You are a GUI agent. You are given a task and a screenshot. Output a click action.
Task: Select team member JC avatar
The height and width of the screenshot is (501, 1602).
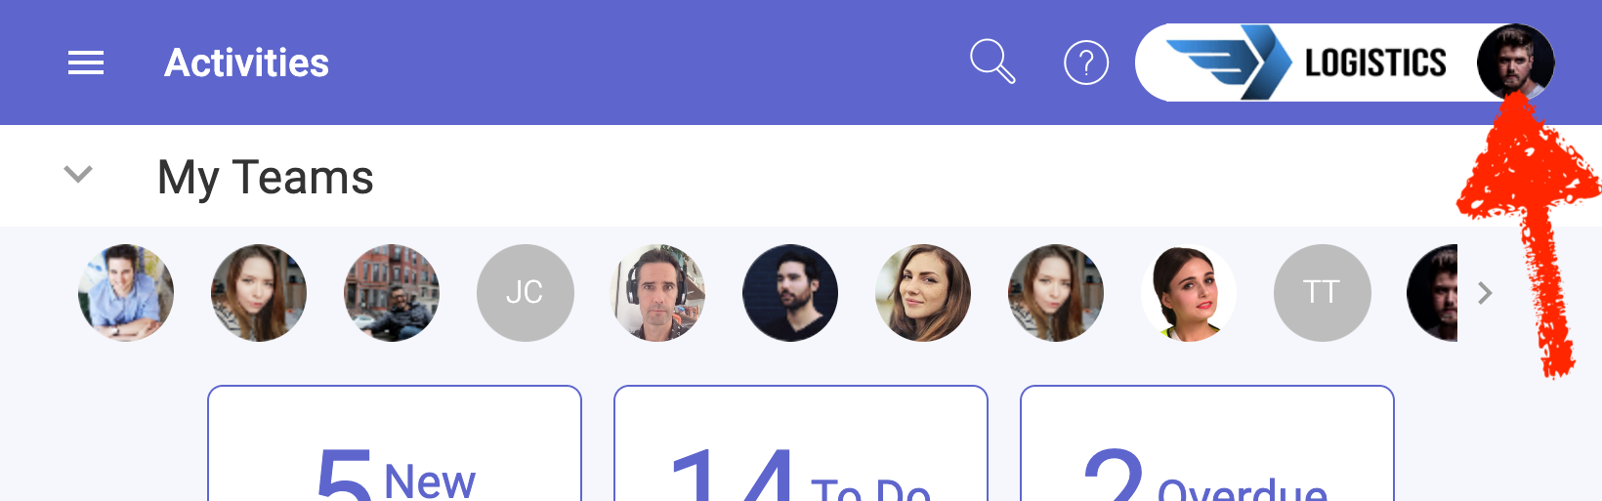pyautogui.click(x=525, y=293)
